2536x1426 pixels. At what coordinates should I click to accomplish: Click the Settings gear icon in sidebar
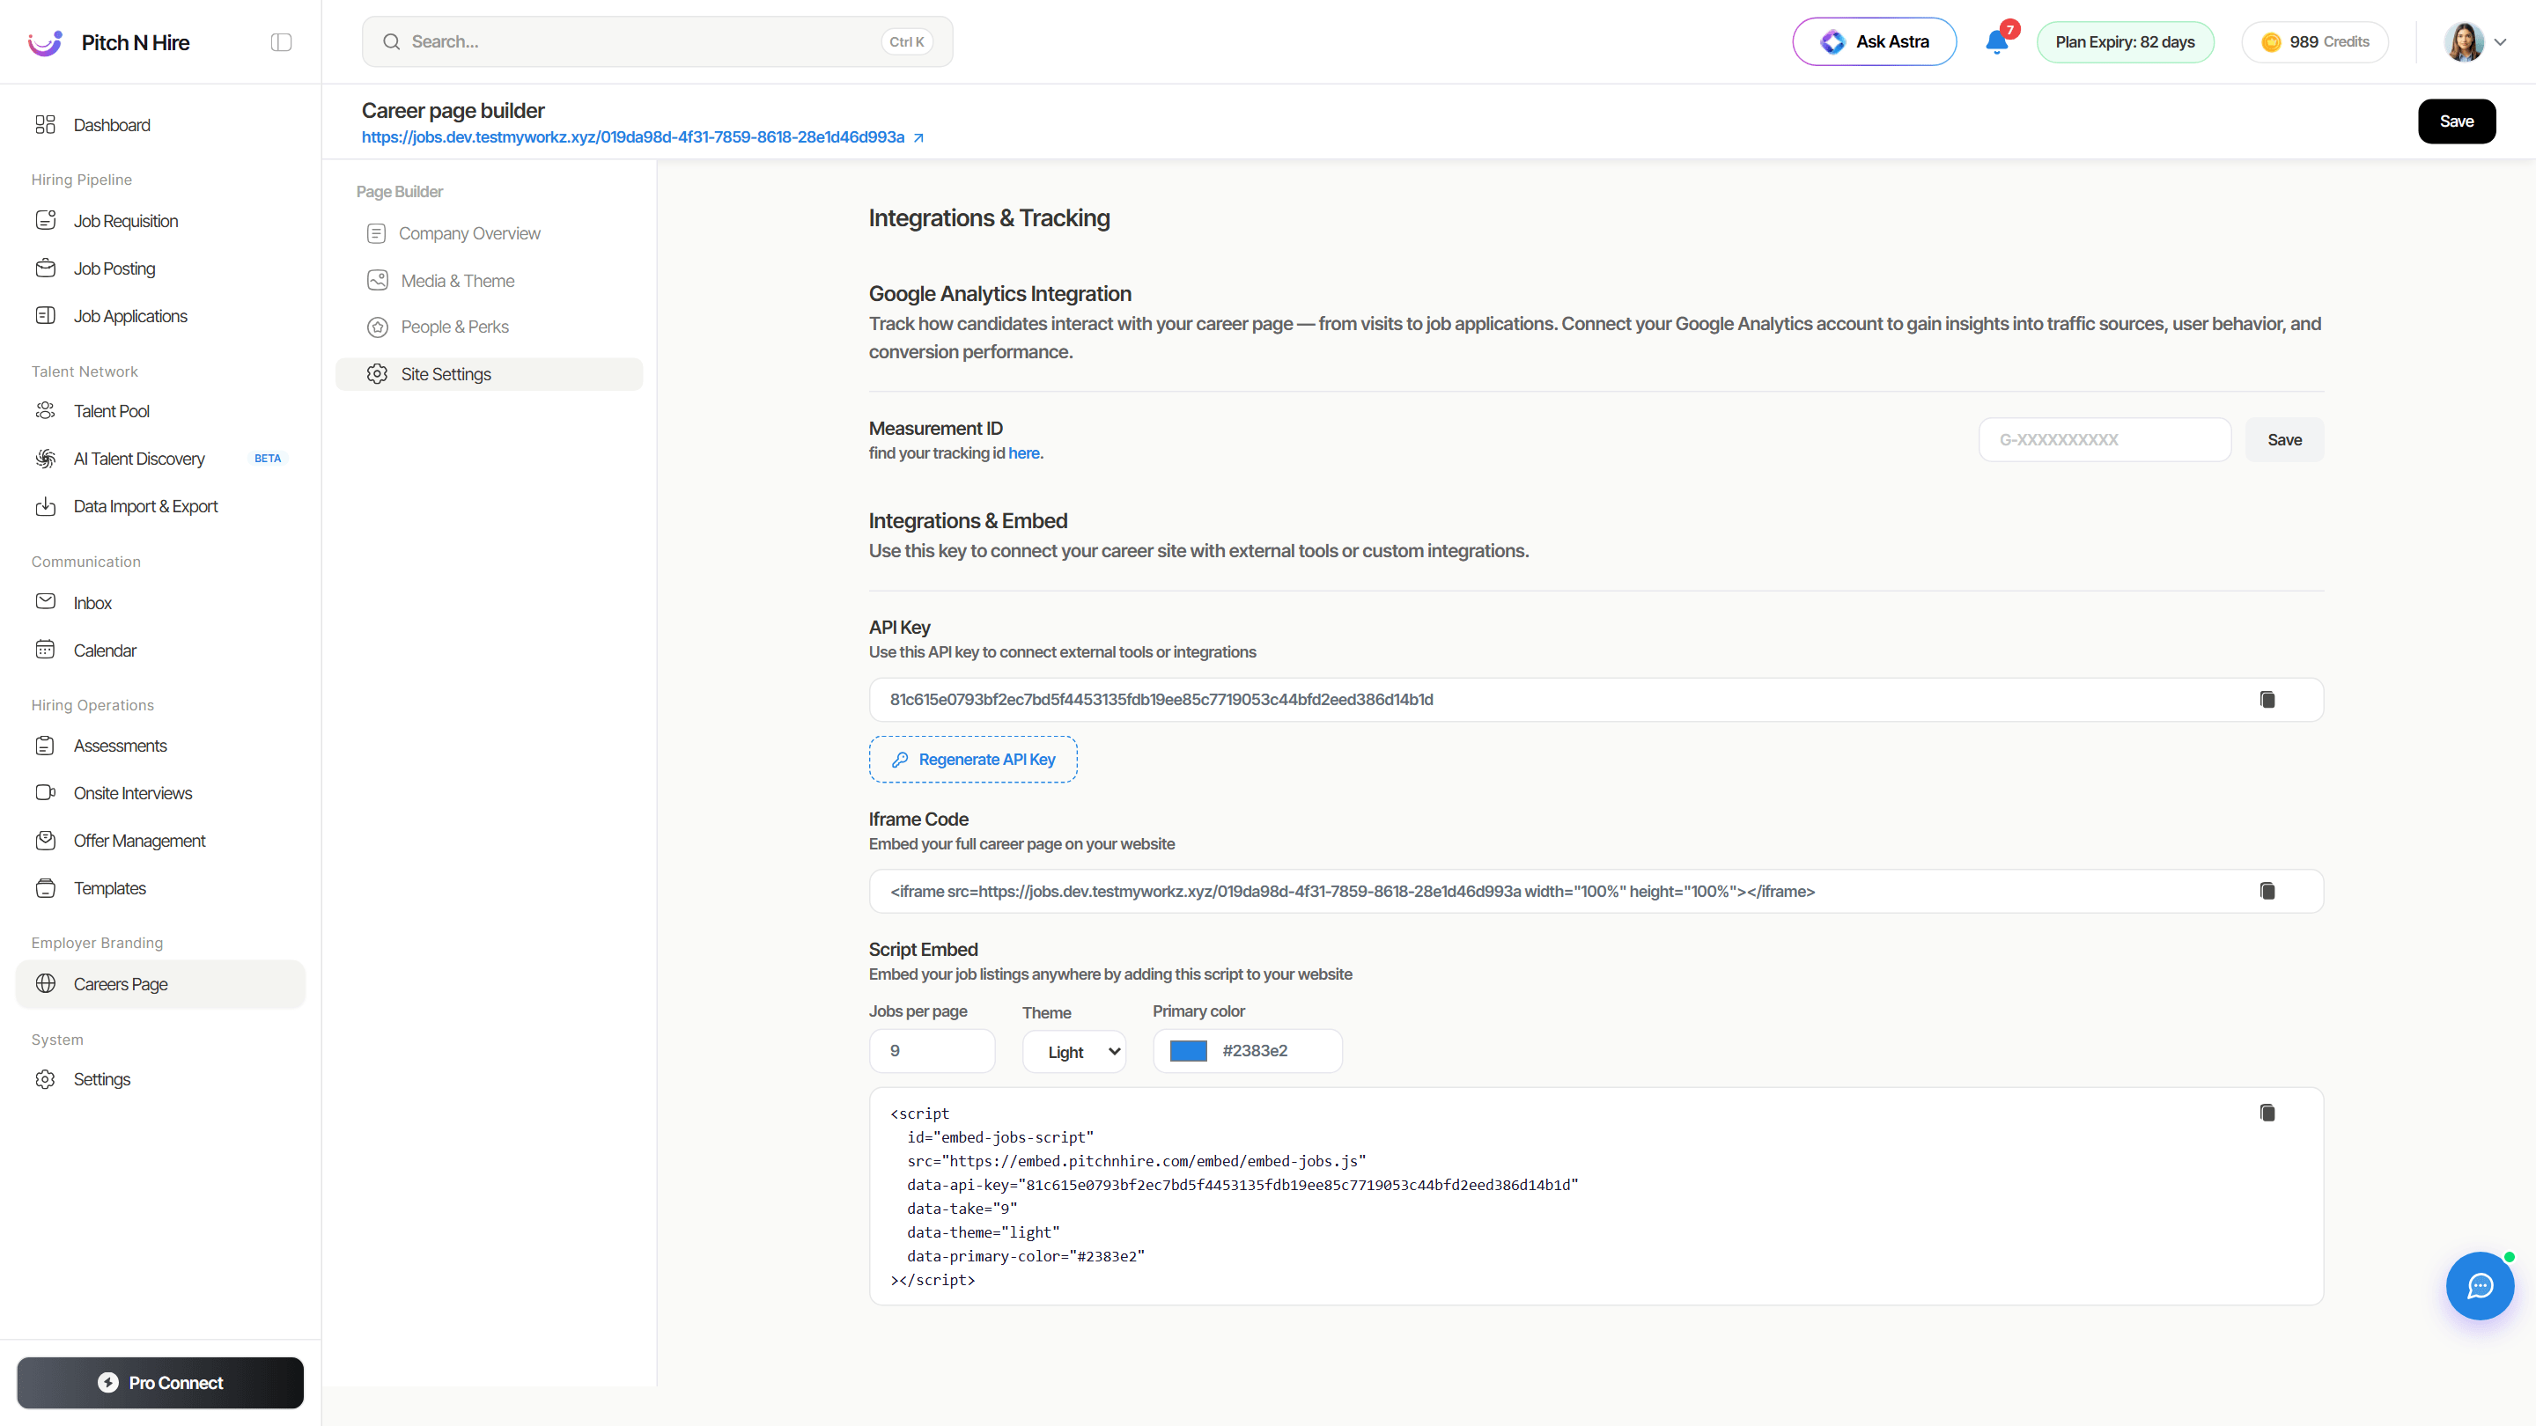(x=45, y=1079)
